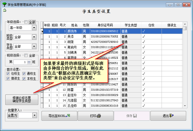Print the student type list
The height and width of the screenshot is (131, 193).
click(95, 116)
